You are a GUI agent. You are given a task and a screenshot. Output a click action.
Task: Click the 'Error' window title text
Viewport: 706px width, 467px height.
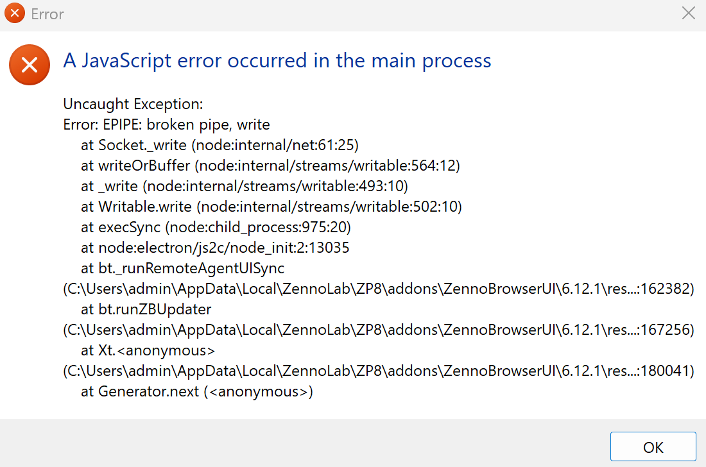47,14
